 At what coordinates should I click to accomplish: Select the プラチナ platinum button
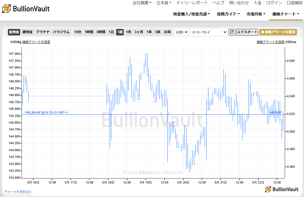click(x=43, y=32)
